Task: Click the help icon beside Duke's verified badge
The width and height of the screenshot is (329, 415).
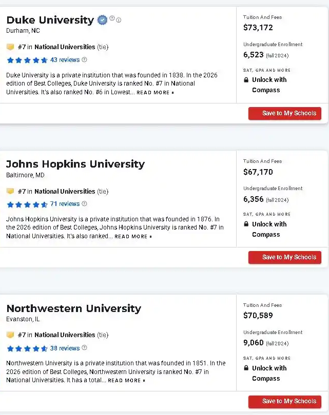Action: pos(112,19)
